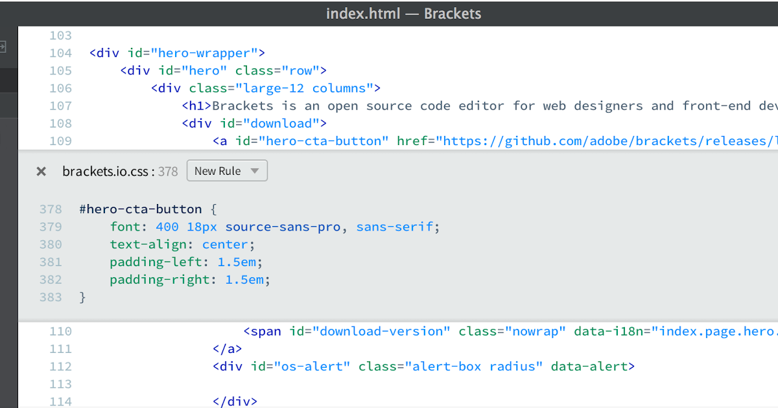This screenshot has height=408, width=778.
Task: Click the data-alert attribute
Action: coord(589,367)
